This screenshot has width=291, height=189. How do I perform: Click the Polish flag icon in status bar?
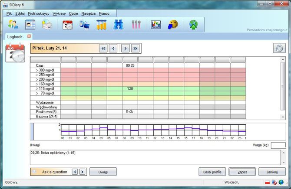[267, 182]
